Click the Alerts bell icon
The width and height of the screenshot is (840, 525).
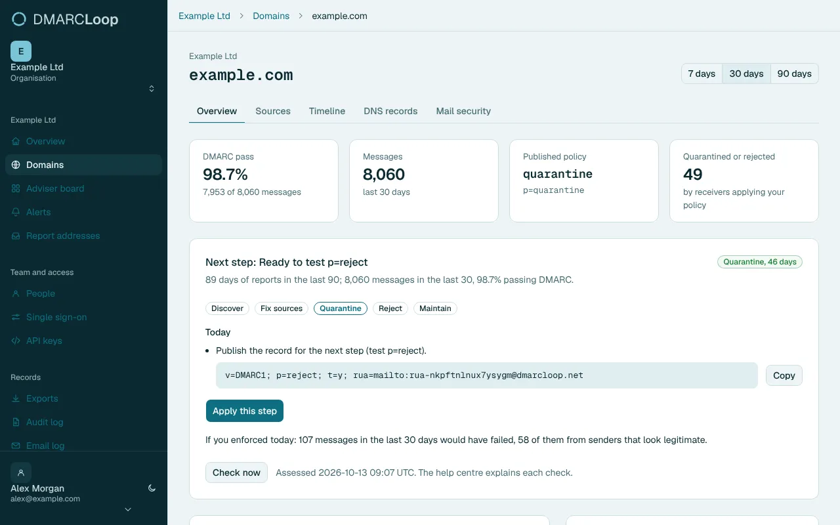click(x=16, y=212)
